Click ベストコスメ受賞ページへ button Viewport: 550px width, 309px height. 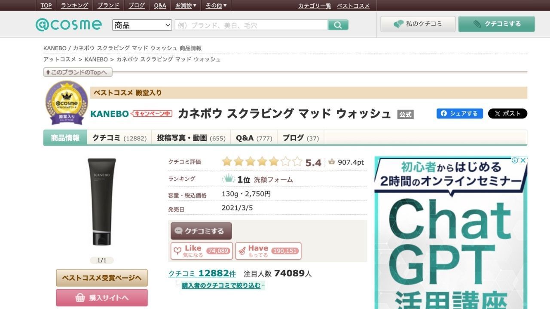click(x=102, y=278)
